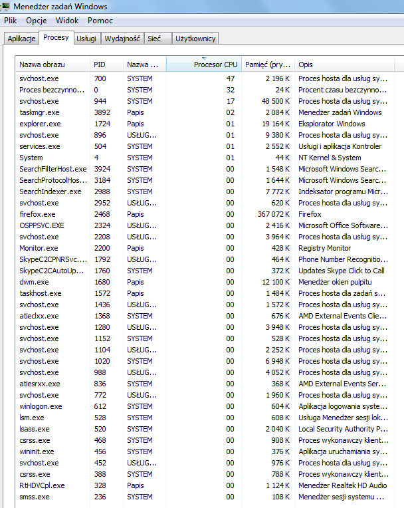
Task: Select the Monitor.exe process
Action: point(205,248)
